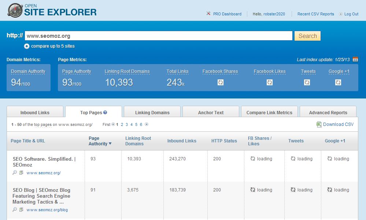Refresh the Google +1 page metric
Screen dimensions: 366x220
338,82
